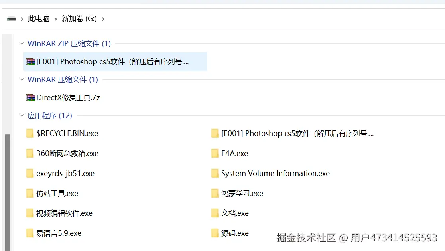This screenshot has width=445, height=251.
Task: Click the folder icon of 仿站工具.exe
Action: coord(30,194)
